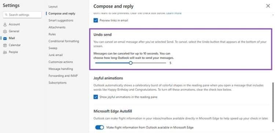The width and height of the screenshot is (275, 133).
Task: Open Attachments settings
Action: coord(57,27)
